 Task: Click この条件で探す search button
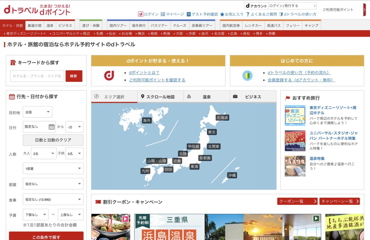pos(46,236)
